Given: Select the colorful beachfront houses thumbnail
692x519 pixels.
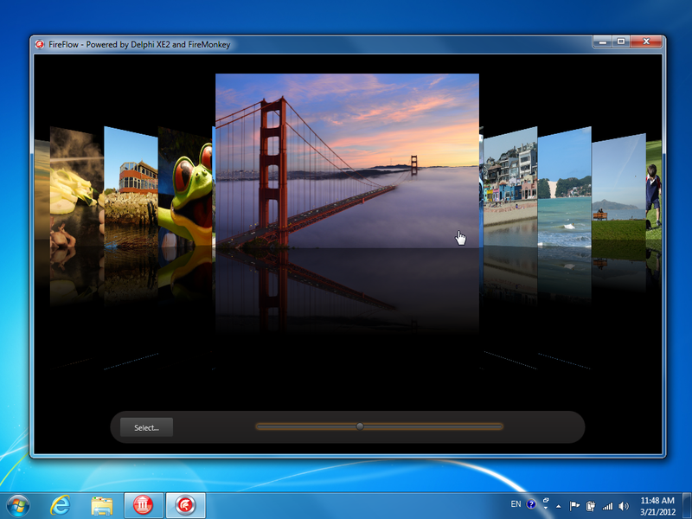Looking at the screenshot, I should 510,186.
